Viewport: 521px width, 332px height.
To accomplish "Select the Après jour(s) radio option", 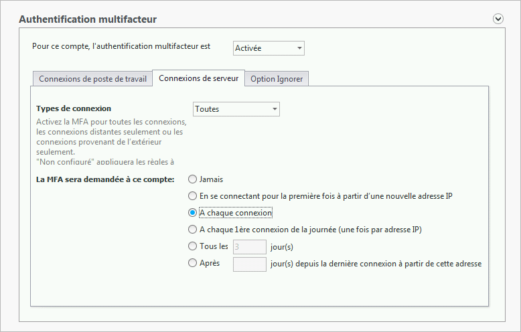I will click(x=192, y=263).
